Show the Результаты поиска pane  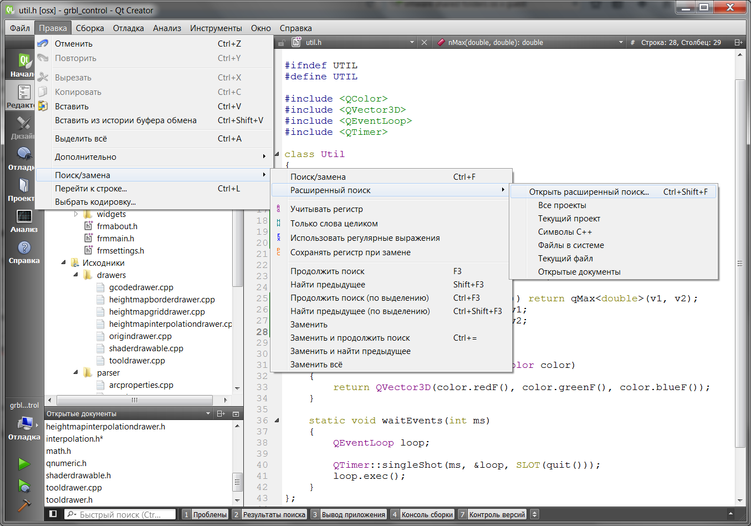point(269,514)
